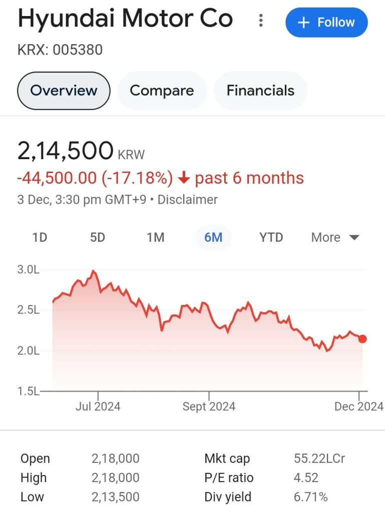Open the Disclaimer link
Screen dimensions: 385x512
coord(188,200)
